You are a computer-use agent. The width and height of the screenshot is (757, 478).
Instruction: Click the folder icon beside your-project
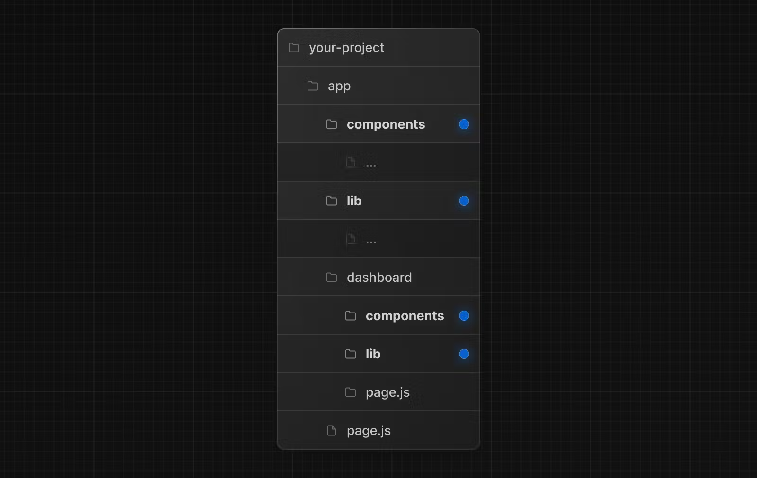pos(294,48)
